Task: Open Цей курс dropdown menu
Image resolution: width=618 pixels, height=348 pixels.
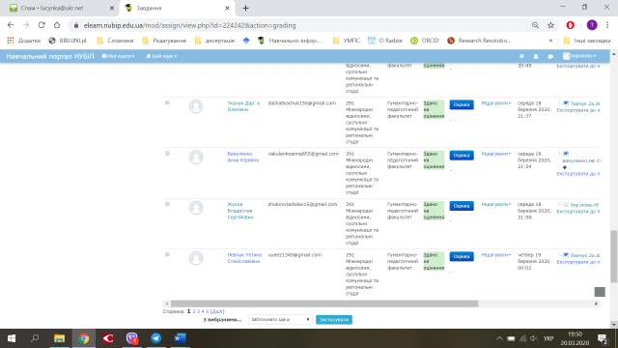Action: click(x=161, y=56)
